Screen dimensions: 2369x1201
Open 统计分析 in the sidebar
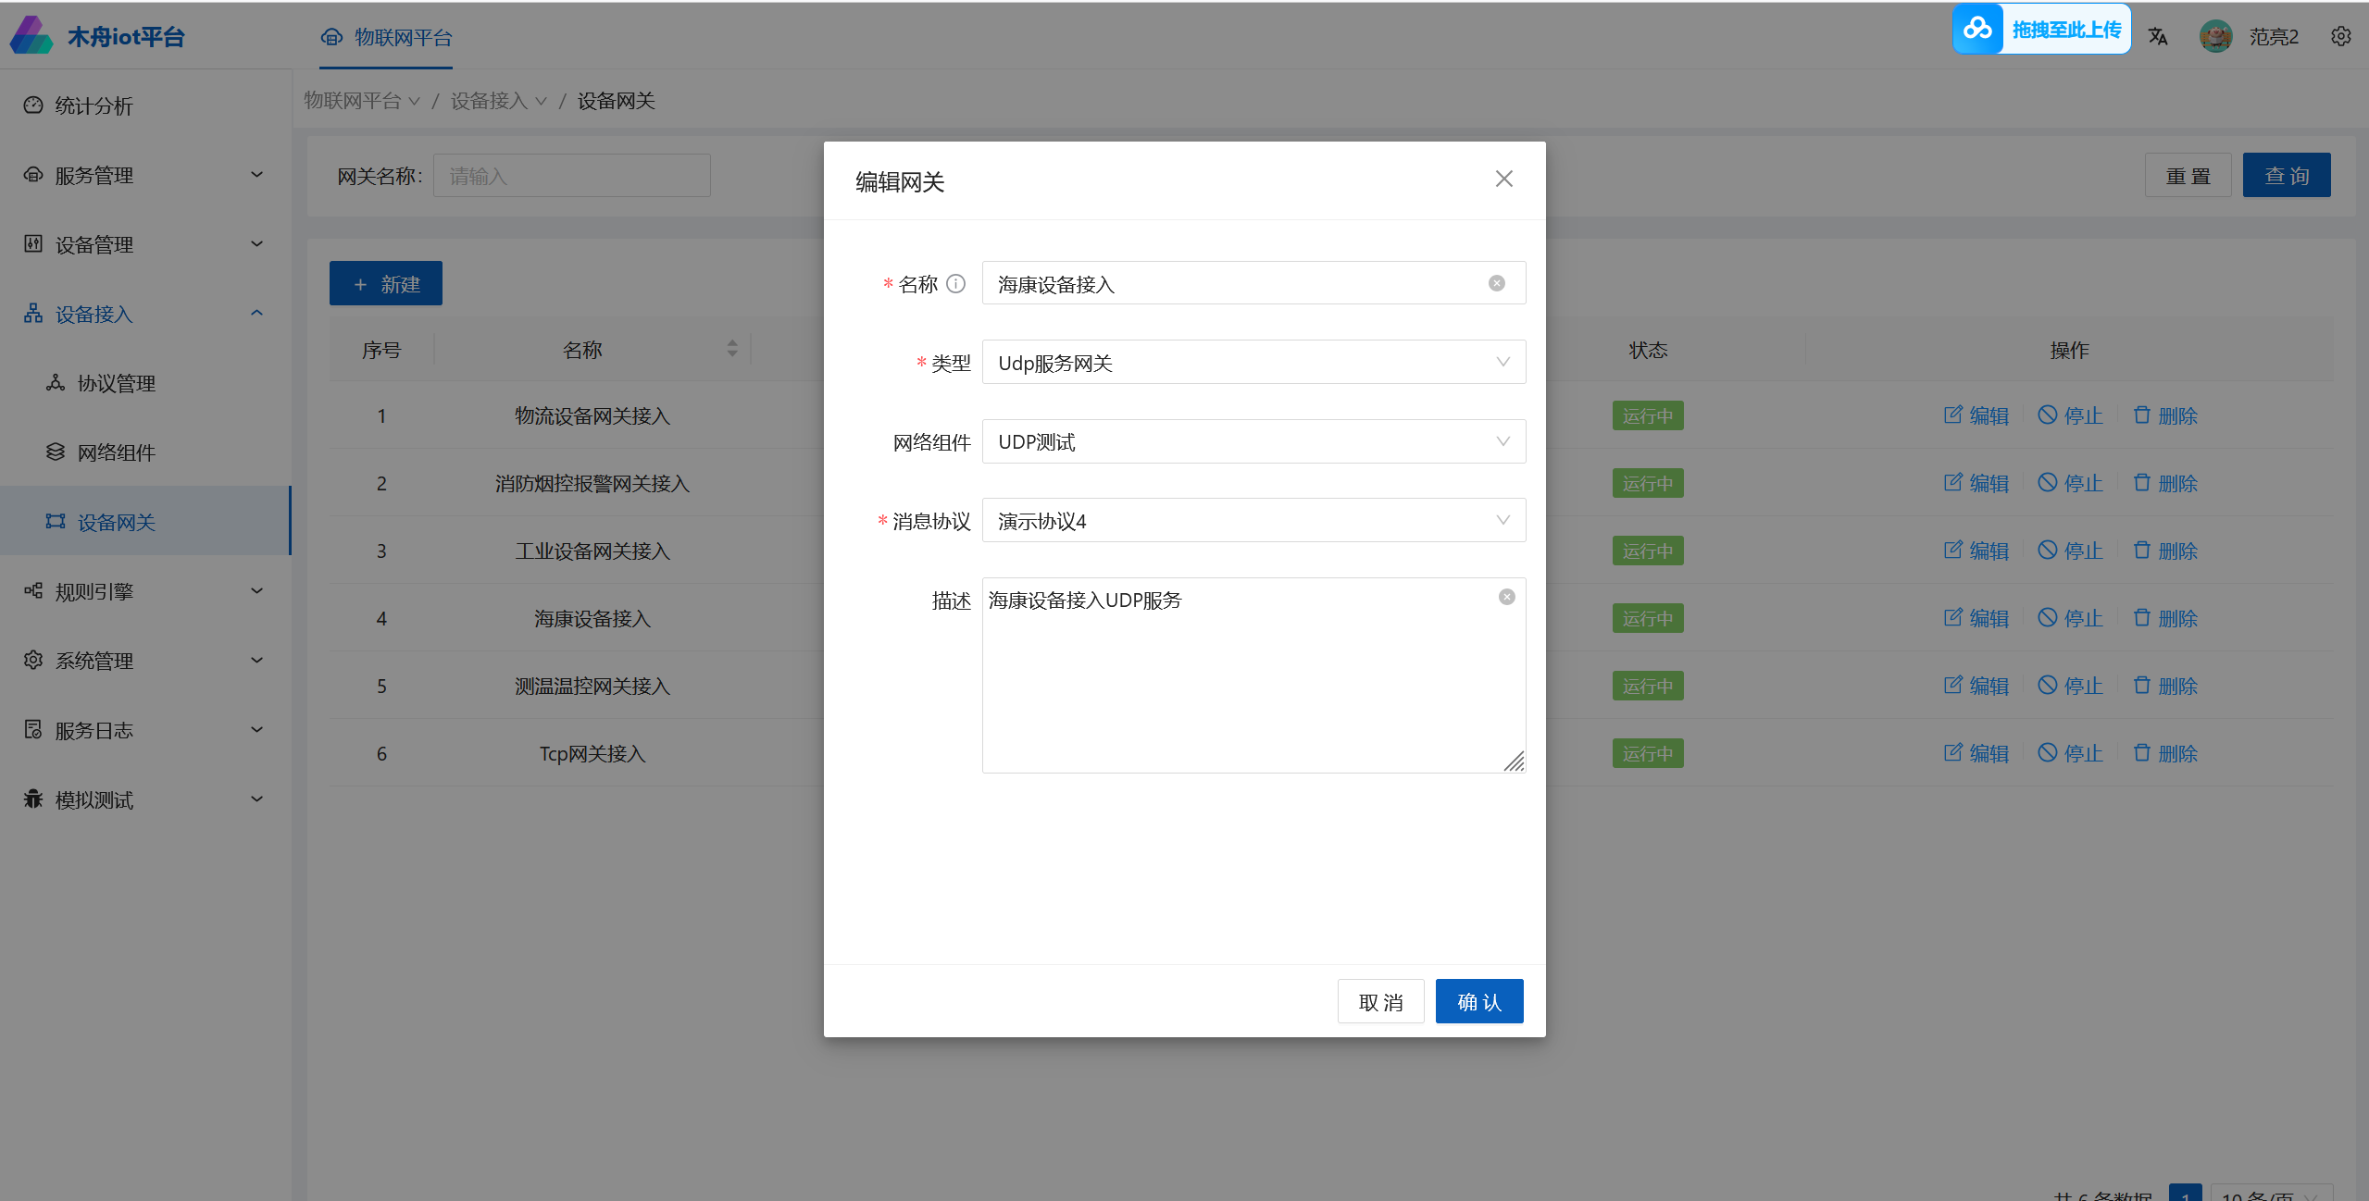point(93,105)
